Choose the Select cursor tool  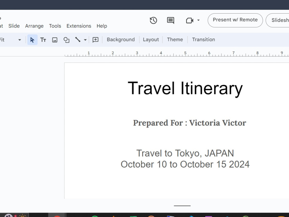click(x=32, y=40)
